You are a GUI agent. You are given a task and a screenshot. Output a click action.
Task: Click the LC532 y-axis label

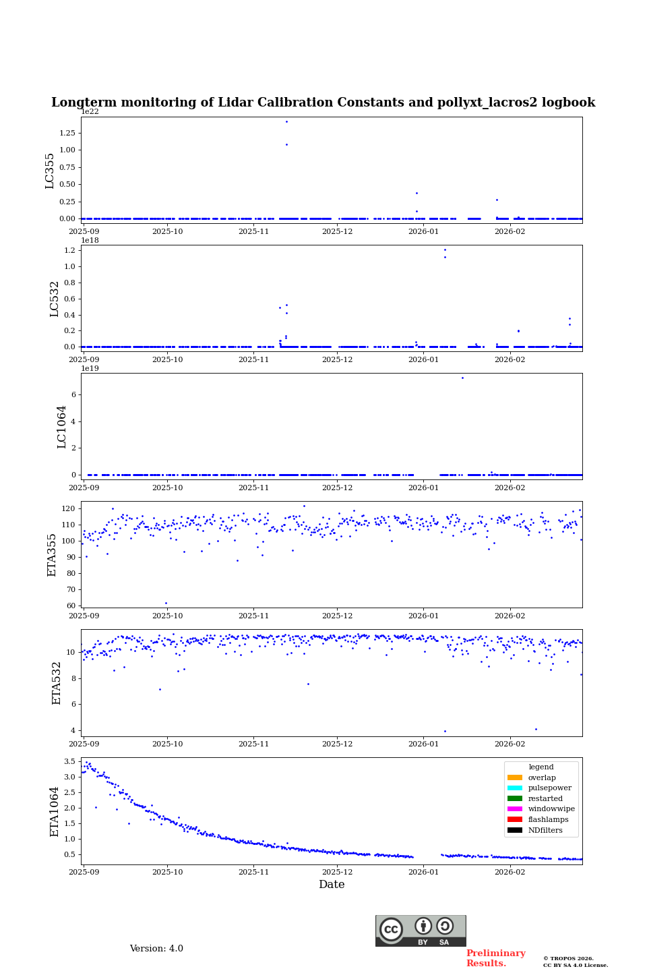pos(55,299)
